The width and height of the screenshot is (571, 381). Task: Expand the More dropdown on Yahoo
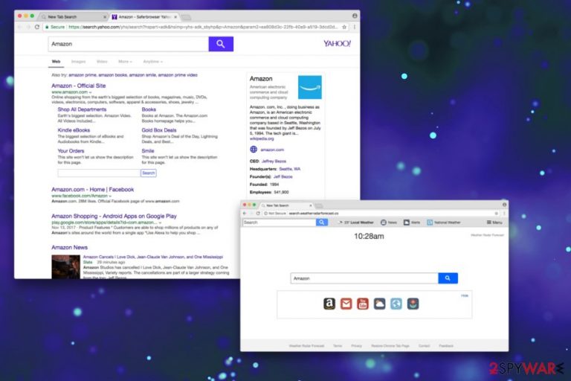point(125,61)
